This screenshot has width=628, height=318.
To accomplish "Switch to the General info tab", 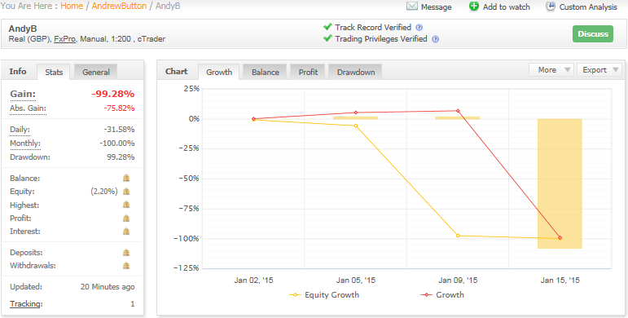I will tap(96, 73).
